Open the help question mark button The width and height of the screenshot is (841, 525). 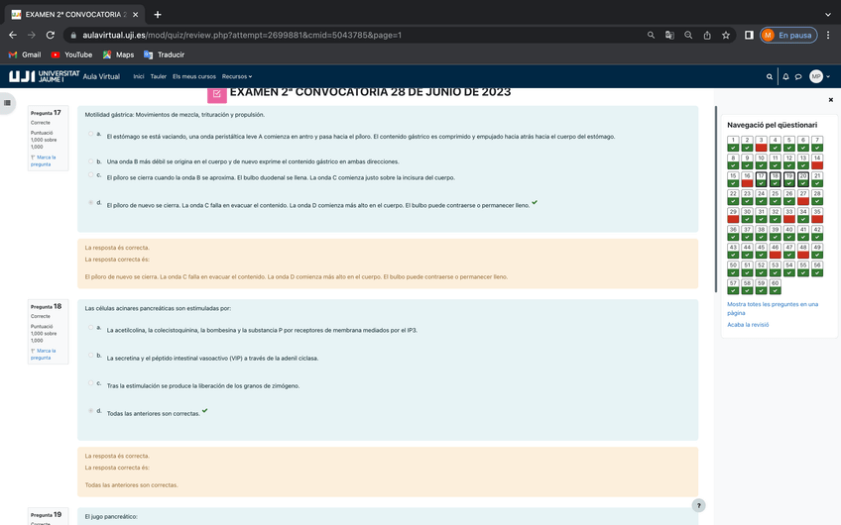point(698,505)
